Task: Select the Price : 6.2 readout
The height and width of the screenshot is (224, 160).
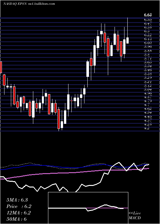Action: tap(19, 206)
